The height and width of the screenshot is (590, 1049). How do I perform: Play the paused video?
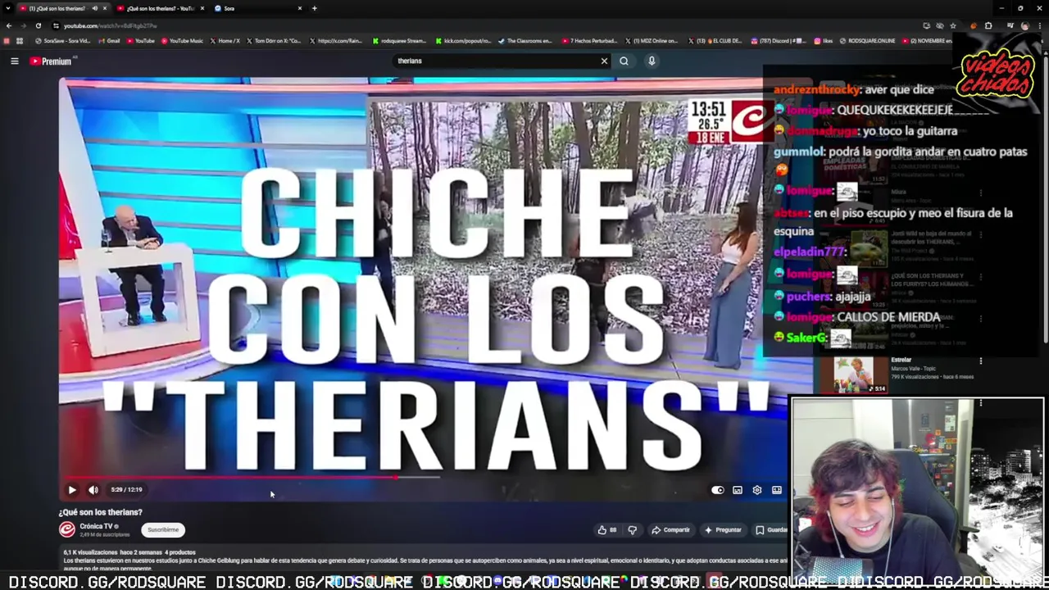(71, 490)
